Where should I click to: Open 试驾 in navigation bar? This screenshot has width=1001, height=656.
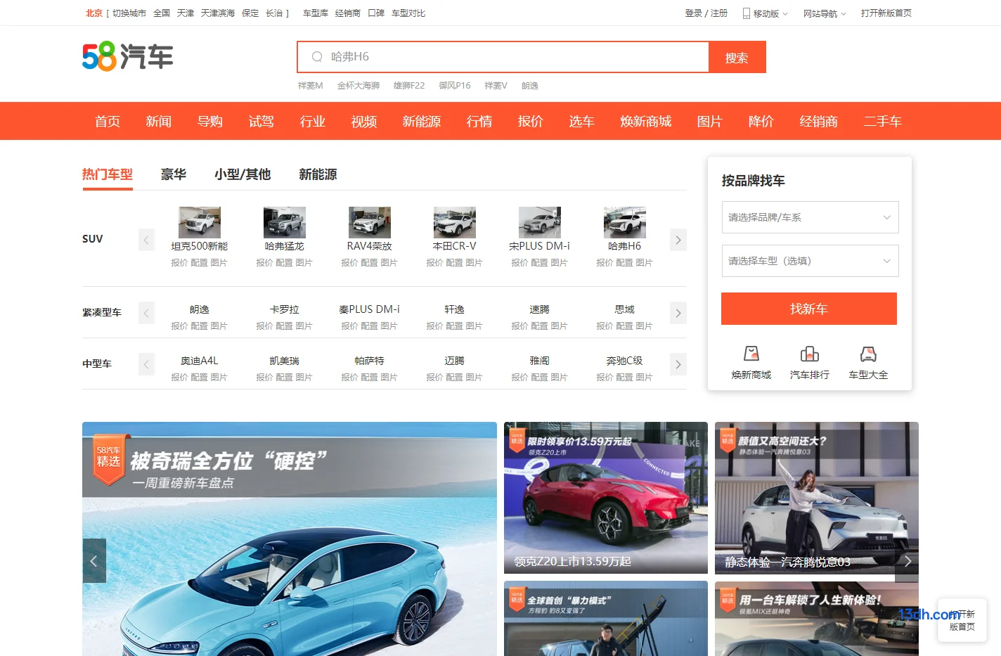coord(261,121)
